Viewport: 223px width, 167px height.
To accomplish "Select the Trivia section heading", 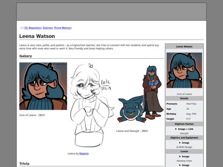I will click(24, 164).
